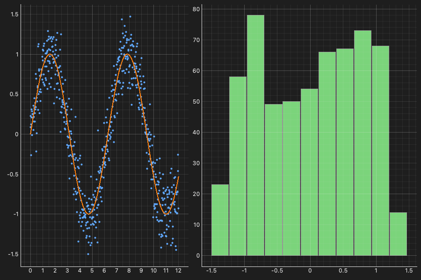Image resolution: width=421 pixels, height=280 pixels.
Task: Select histogram x-axis label -0.5
Action: point(277,271)
